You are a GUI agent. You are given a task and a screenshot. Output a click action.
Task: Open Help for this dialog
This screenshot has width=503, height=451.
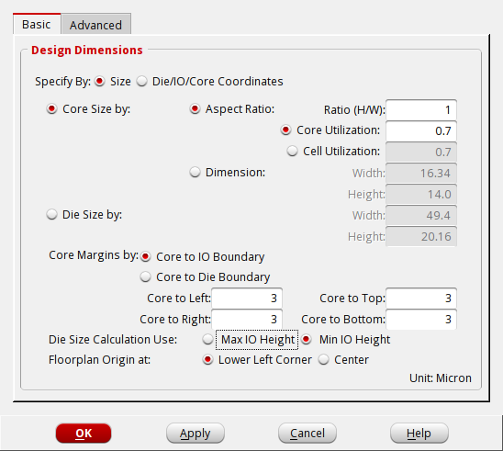point(419,434)
